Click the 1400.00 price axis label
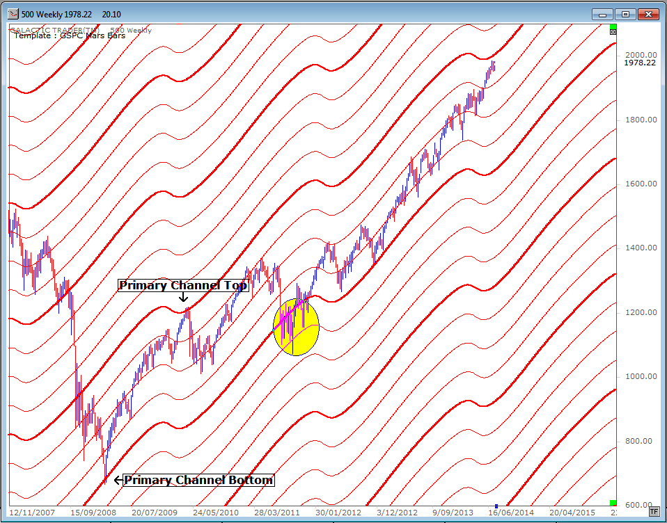The width and height of the screenshot is (667, 523). (x=641, y=248)
